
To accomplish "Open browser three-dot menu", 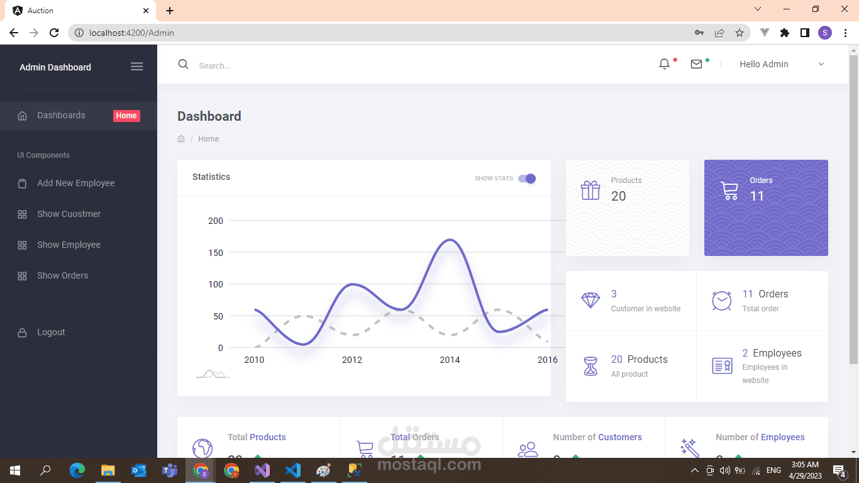I will coord(845,33).
